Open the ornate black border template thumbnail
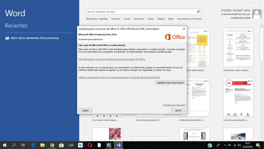Image resolution: width=264 pixels, height=149 pixels. point(194,134)
